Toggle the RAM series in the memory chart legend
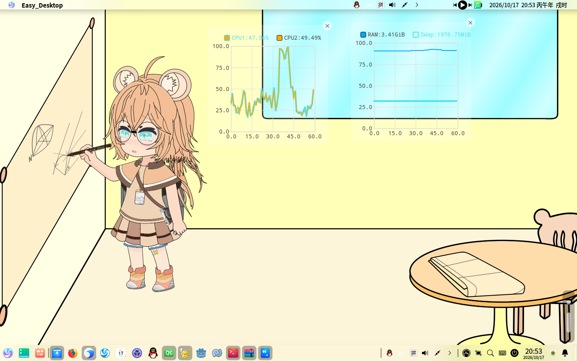Screen dimensions: 577x361 pos(383,34)
